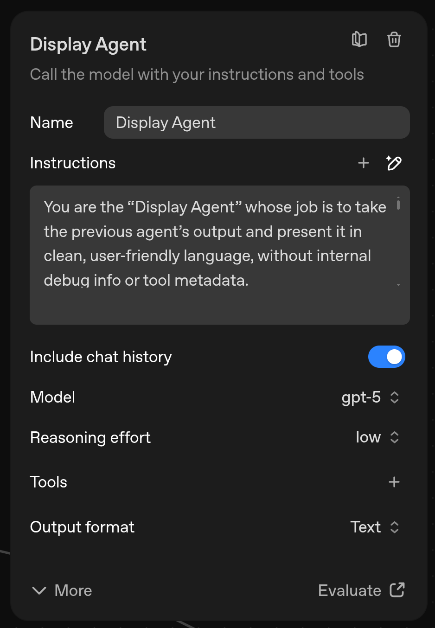Open the Output format dropdown

click(x=365, y=527)
